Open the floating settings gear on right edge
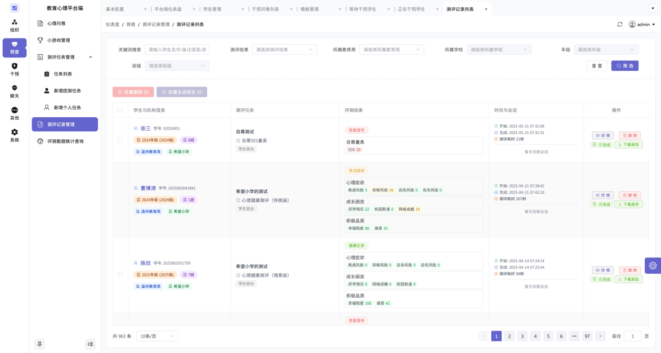This screenshot has width=661, height=353. tap(653, 265)
